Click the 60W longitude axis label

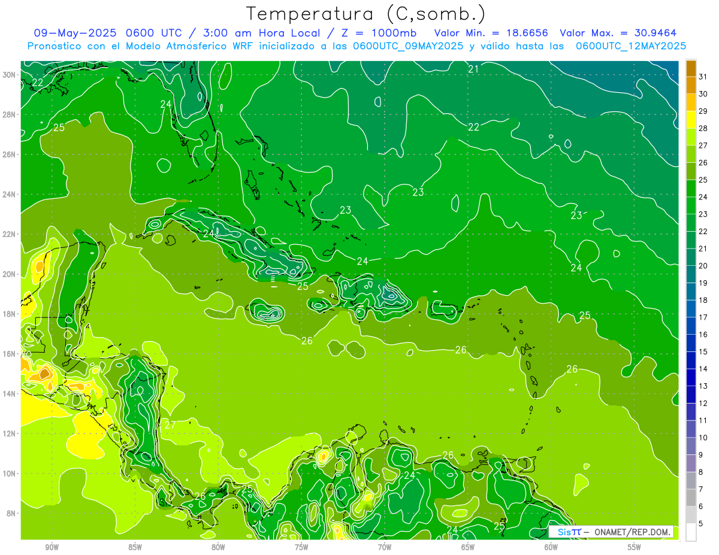pyautogui.click(x=551, y=548)
